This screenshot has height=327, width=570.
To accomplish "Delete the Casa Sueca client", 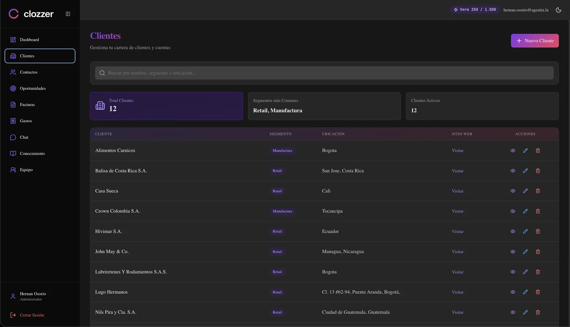I will click(538, 191).
